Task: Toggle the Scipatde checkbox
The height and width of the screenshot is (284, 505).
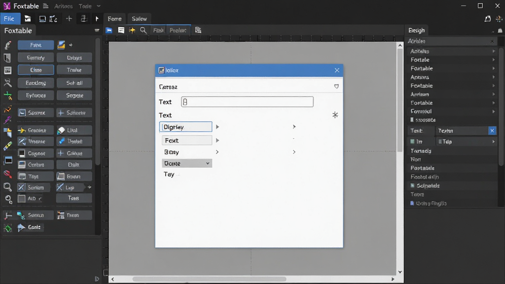Action: pyautogui.click(x=412, y=185)
